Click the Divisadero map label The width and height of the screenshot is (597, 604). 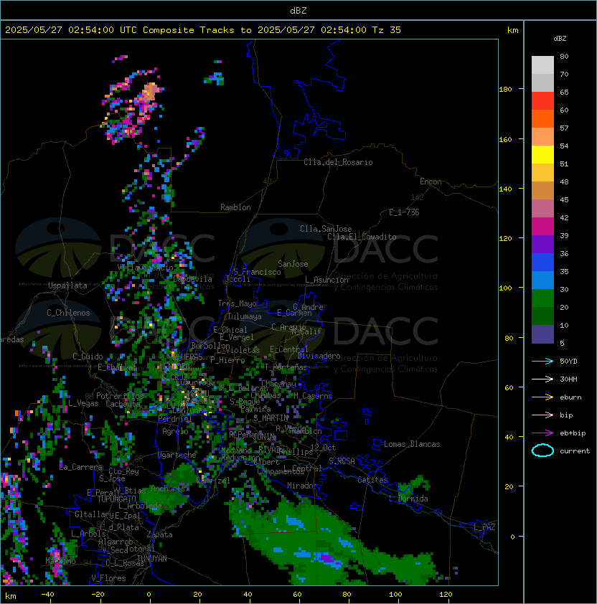click(319, 356)
